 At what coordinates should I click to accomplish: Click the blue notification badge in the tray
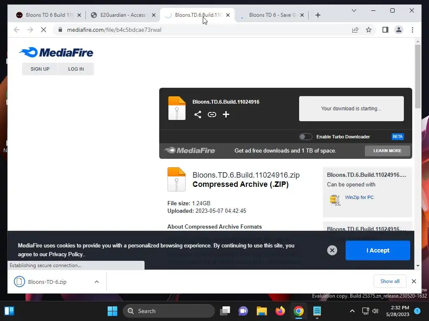pyautogui.click(x=417, y=311)
